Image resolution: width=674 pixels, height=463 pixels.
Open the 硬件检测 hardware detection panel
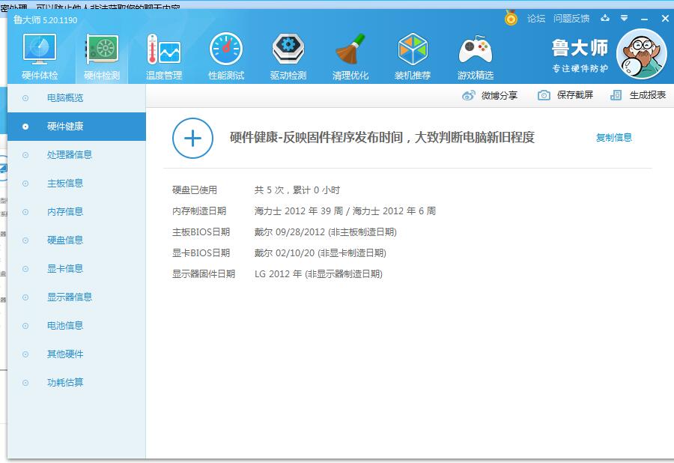pyautogui.click(x=101, y=52)
